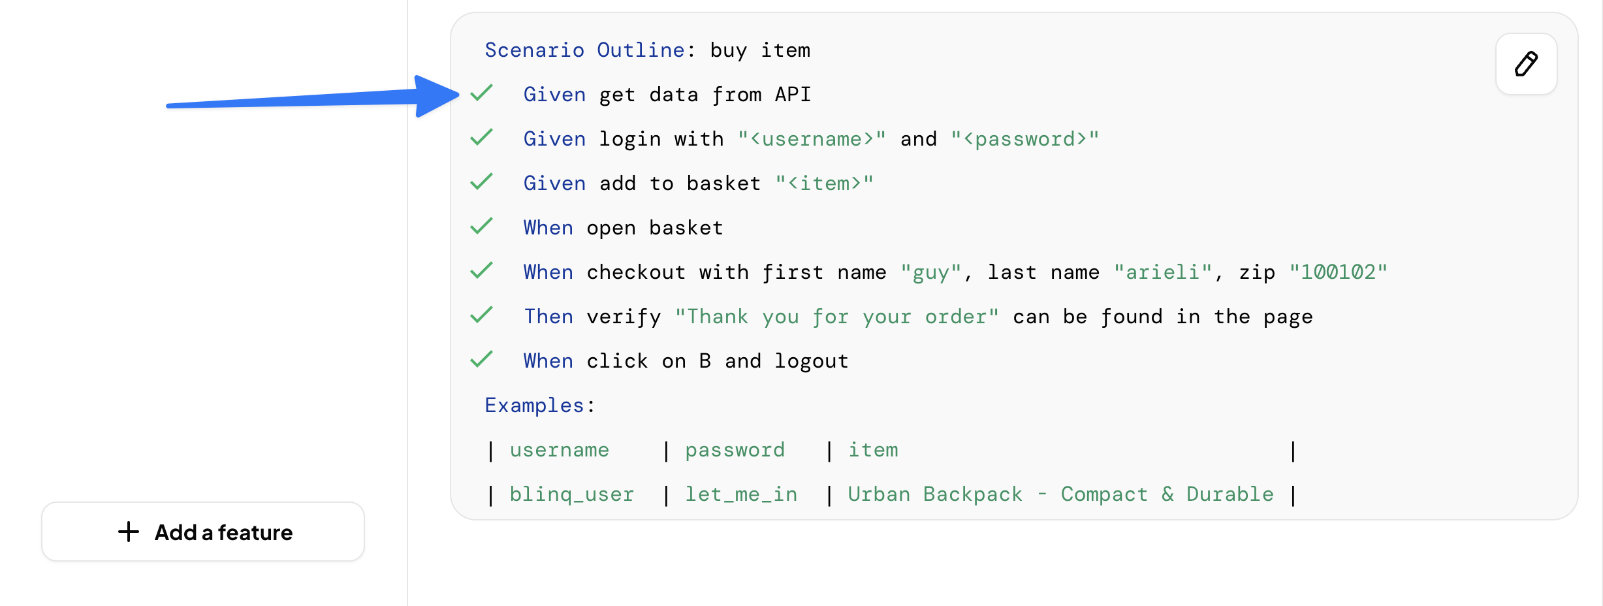Viewport: 1603px width, 606px height.
Task: Click the pencil edit scenario icon
Action: pos(1526,64)
